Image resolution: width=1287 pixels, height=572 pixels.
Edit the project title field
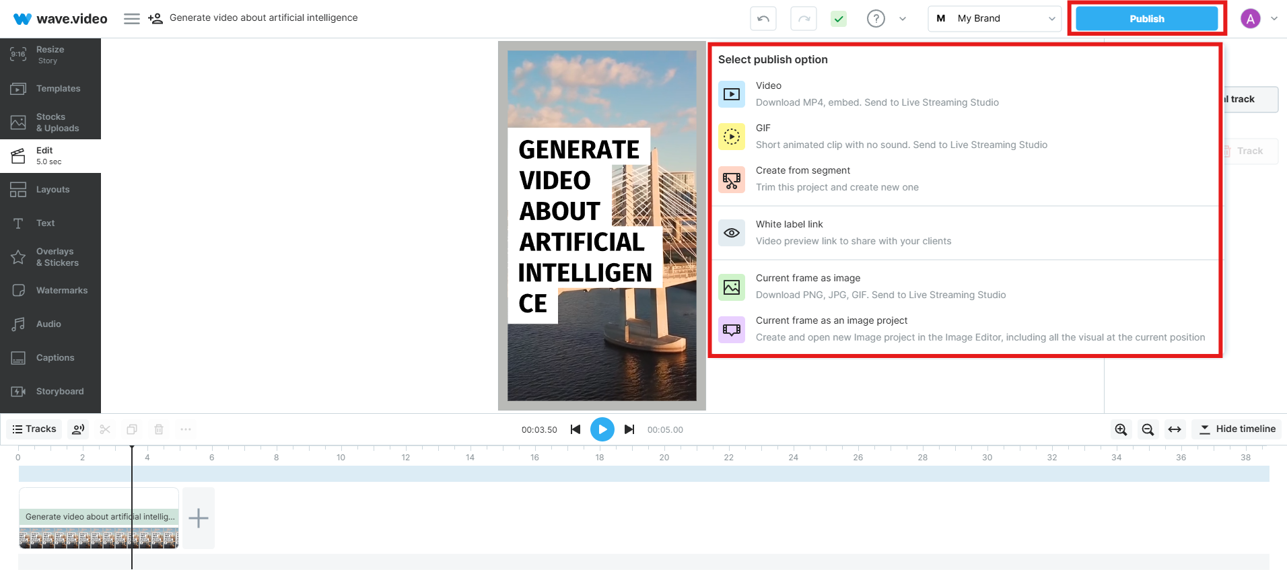[264, 18]
